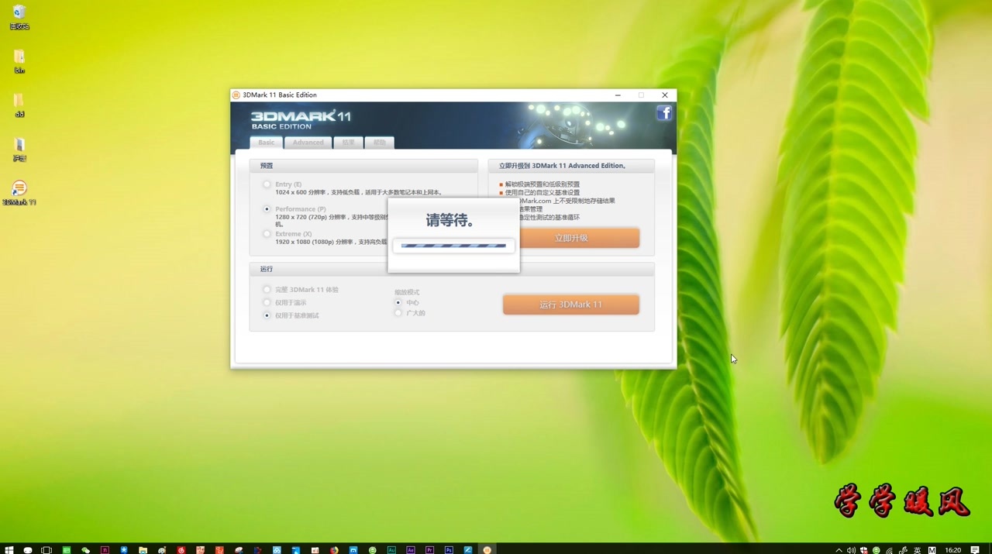Click the 1024 x 600 resolution description
Screen dimensions: 992x554
click(x=359, y=192)
